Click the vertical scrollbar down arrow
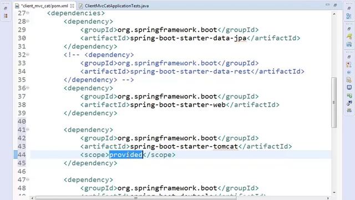Screen dimensions: 355x200 pyautogui.click(x=334, y=193)
